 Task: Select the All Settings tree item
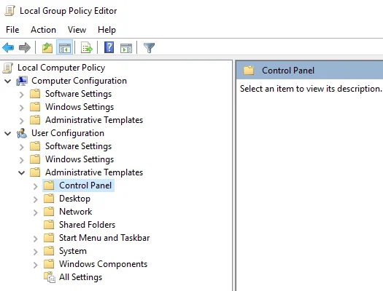tap(80, 277)
